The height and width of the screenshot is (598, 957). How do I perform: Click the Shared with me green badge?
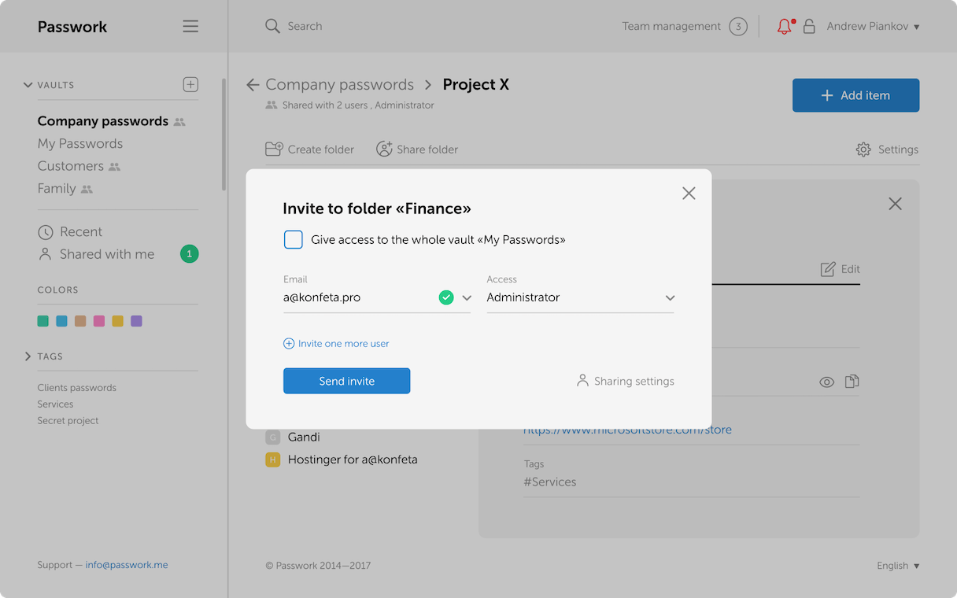tap(189, 254)
